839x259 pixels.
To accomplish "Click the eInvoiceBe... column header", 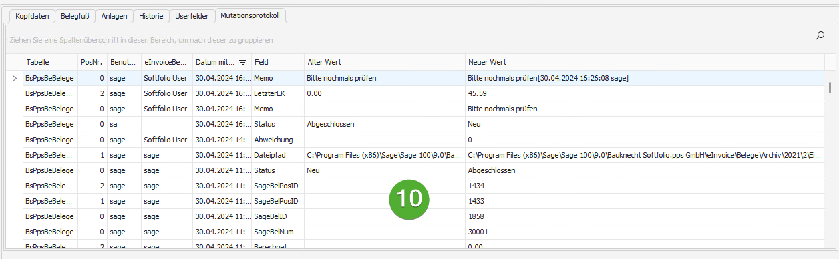I will tap(167, 62).
